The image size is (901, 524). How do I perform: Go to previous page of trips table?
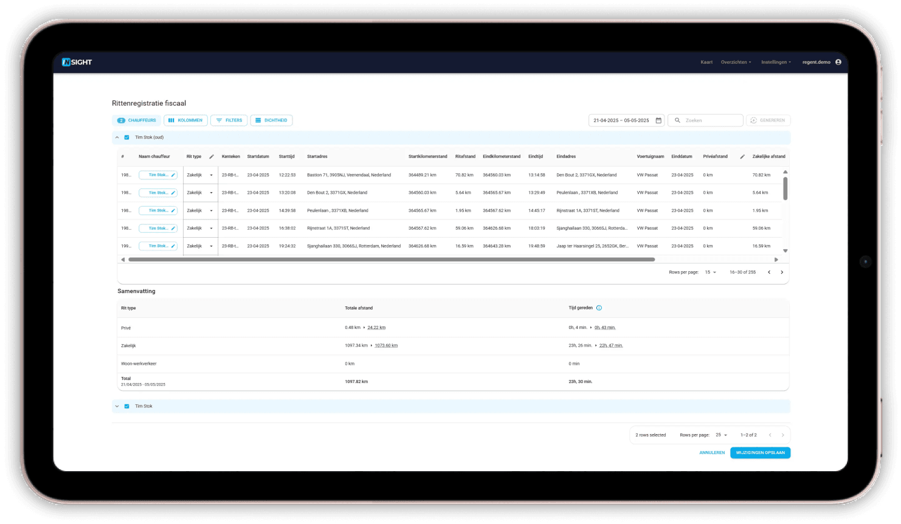pos(769,272)
